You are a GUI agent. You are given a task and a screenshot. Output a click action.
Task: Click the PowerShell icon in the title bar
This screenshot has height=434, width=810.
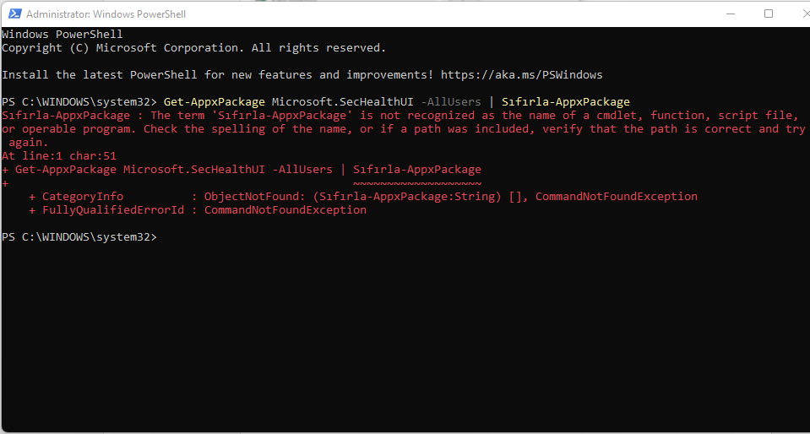coord(15,14)
